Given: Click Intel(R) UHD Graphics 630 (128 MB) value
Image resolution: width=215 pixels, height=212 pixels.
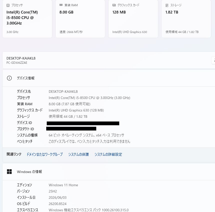Looking at the screenshot, I should (x=76, y=110).
